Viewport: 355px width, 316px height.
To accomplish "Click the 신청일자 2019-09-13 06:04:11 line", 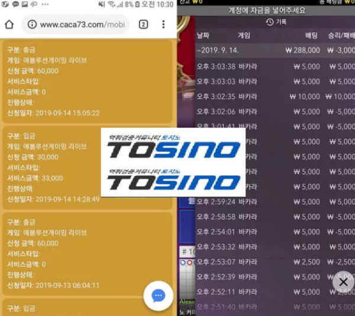I will coord(53,285).
